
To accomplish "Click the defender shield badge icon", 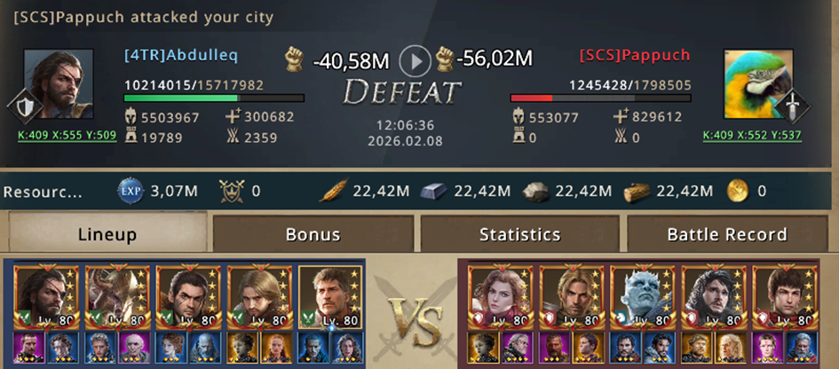I will (24, 108).
